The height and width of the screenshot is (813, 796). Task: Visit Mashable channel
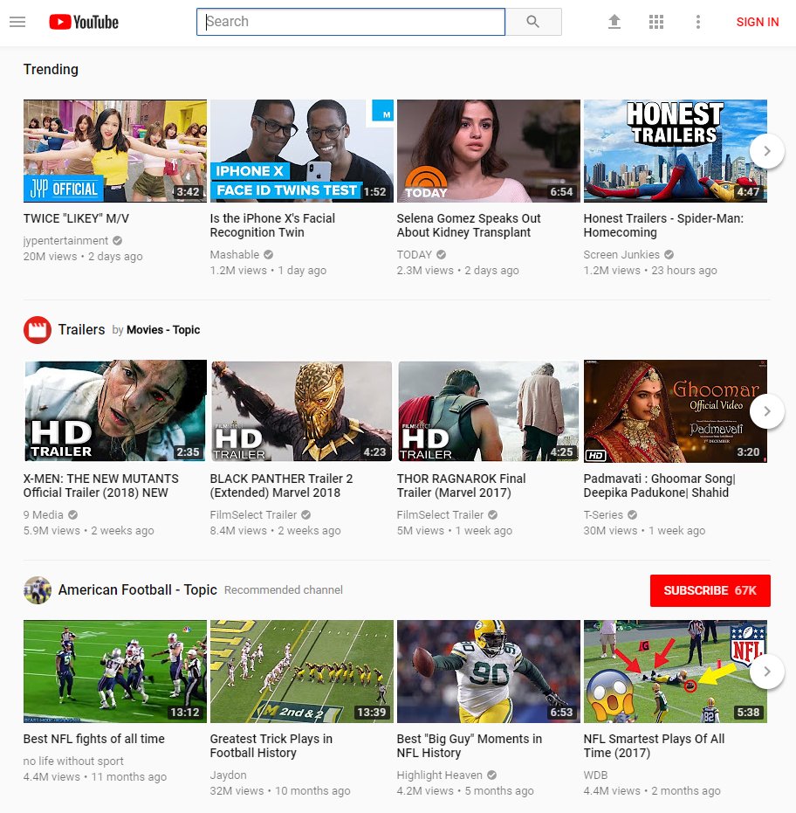235,255
